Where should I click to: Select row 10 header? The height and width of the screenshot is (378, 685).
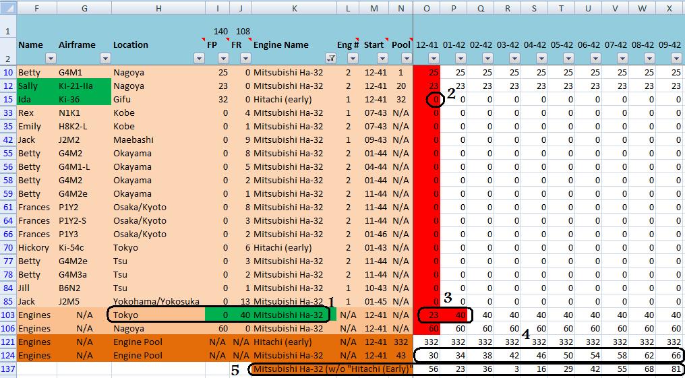[x=8, y=72]
